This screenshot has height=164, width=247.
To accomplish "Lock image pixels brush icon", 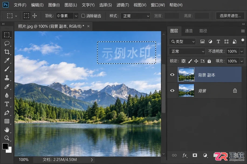I will click(190, 61).
